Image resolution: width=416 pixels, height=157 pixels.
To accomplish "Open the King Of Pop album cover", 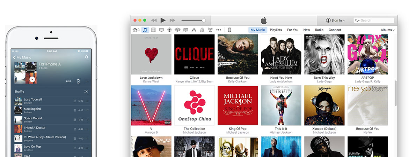I will click(238, 105).
